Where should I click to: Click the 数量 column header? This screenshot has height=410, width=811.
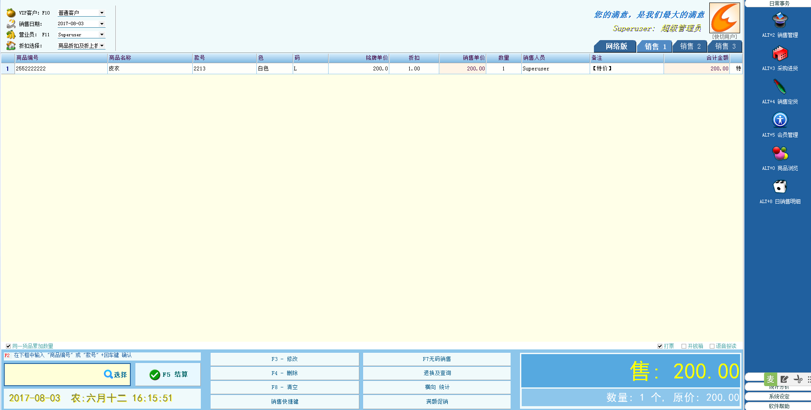504,58
